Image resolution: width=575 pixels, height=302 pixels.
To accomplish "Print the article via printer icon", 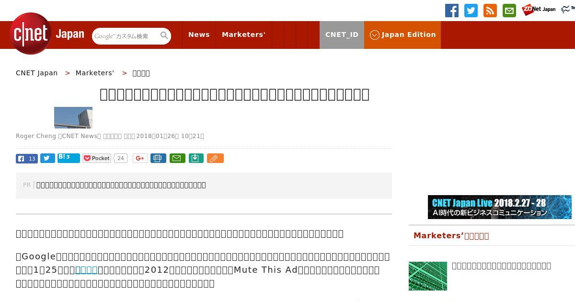I will pos(158,158).
